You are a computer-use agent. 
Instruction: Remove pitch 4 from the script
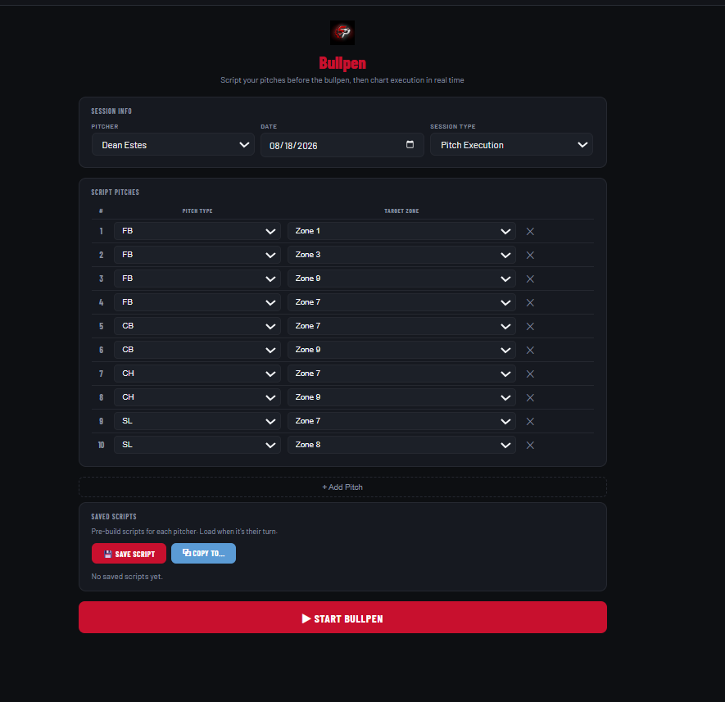[530, 302]
